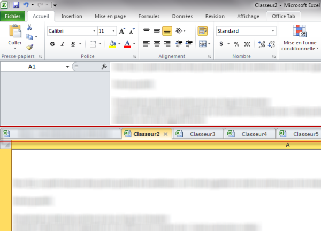The height and width of the screenshot is (231, 321).
Task: Switch to the Mise en page tab
Action: (110, 16)
